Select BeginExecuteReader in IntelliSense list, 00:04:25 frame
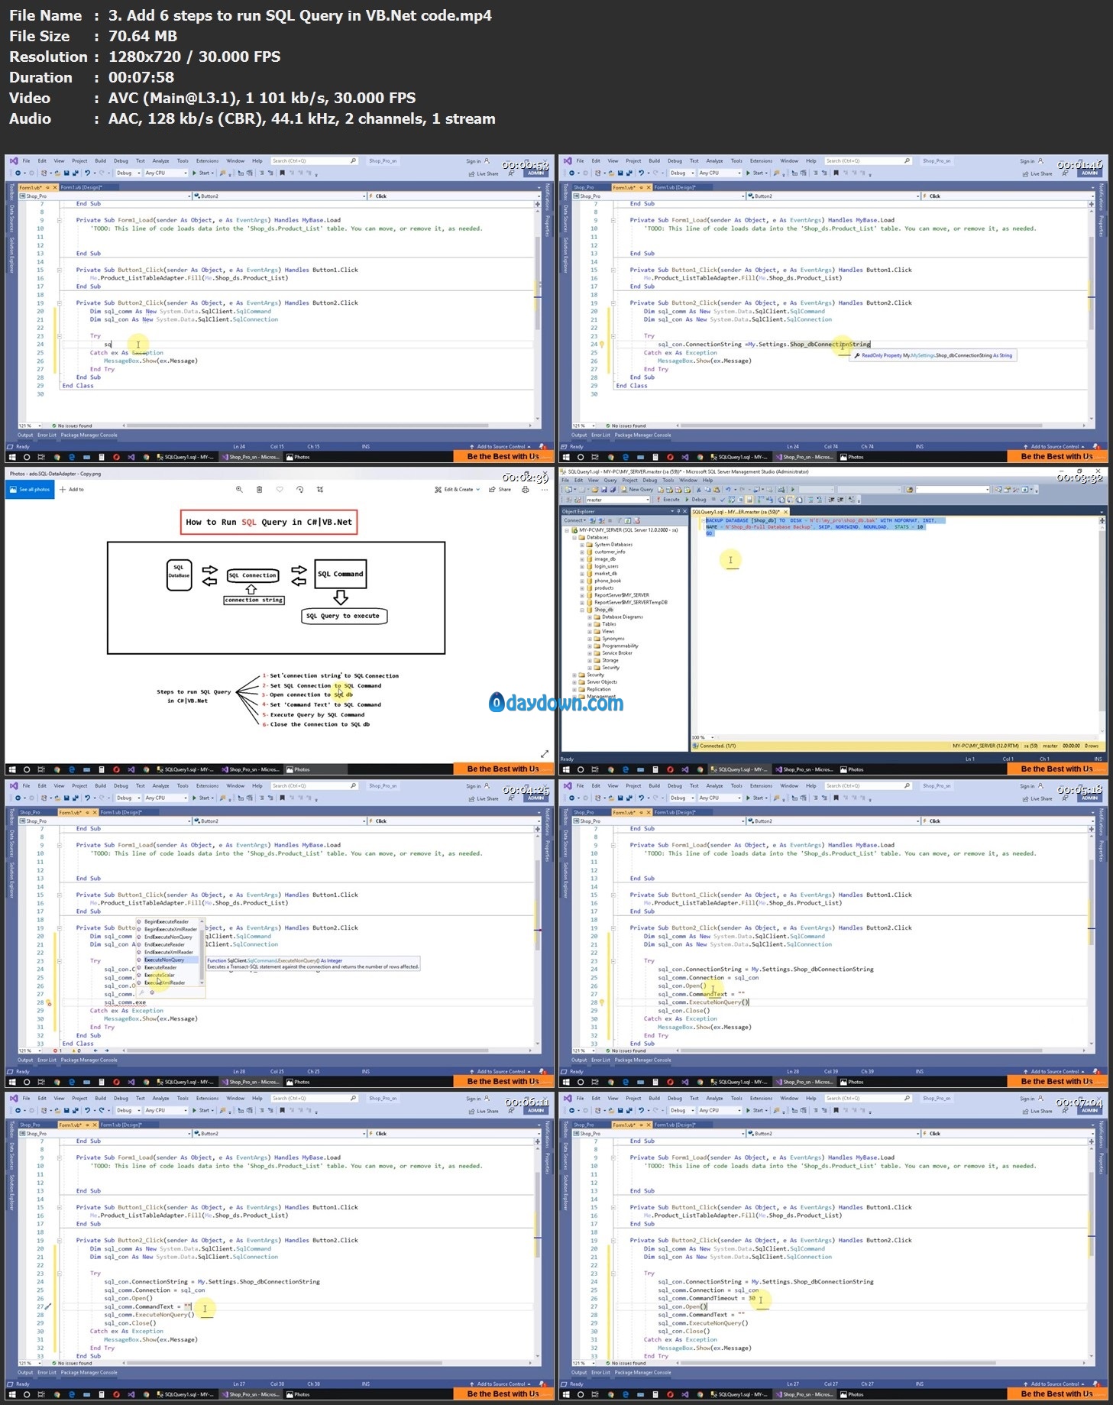The height and width of the screenshot is (1405, 1113). [x=167, y=922]
